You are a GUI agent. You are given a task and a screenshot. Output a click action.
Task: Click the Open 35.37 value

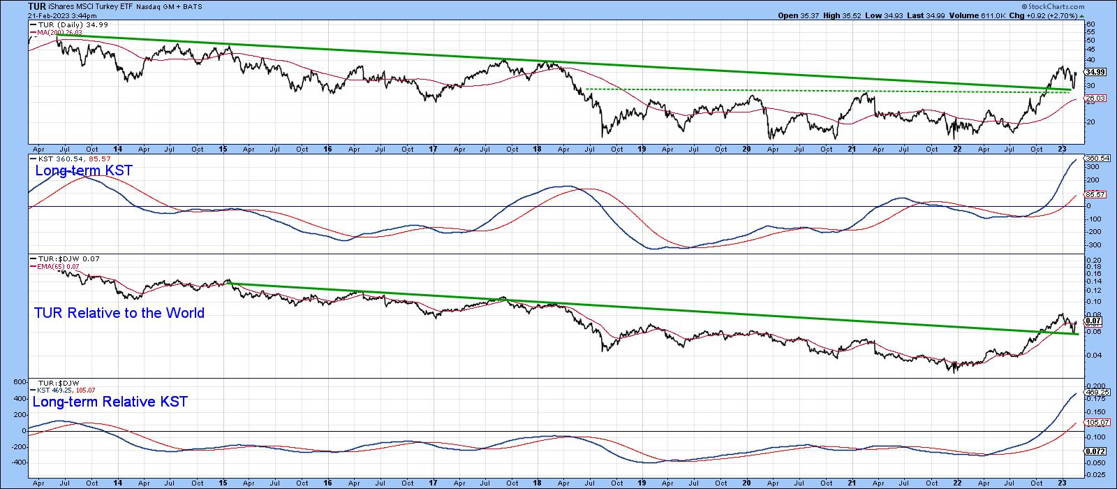click(x=797, y=15)
